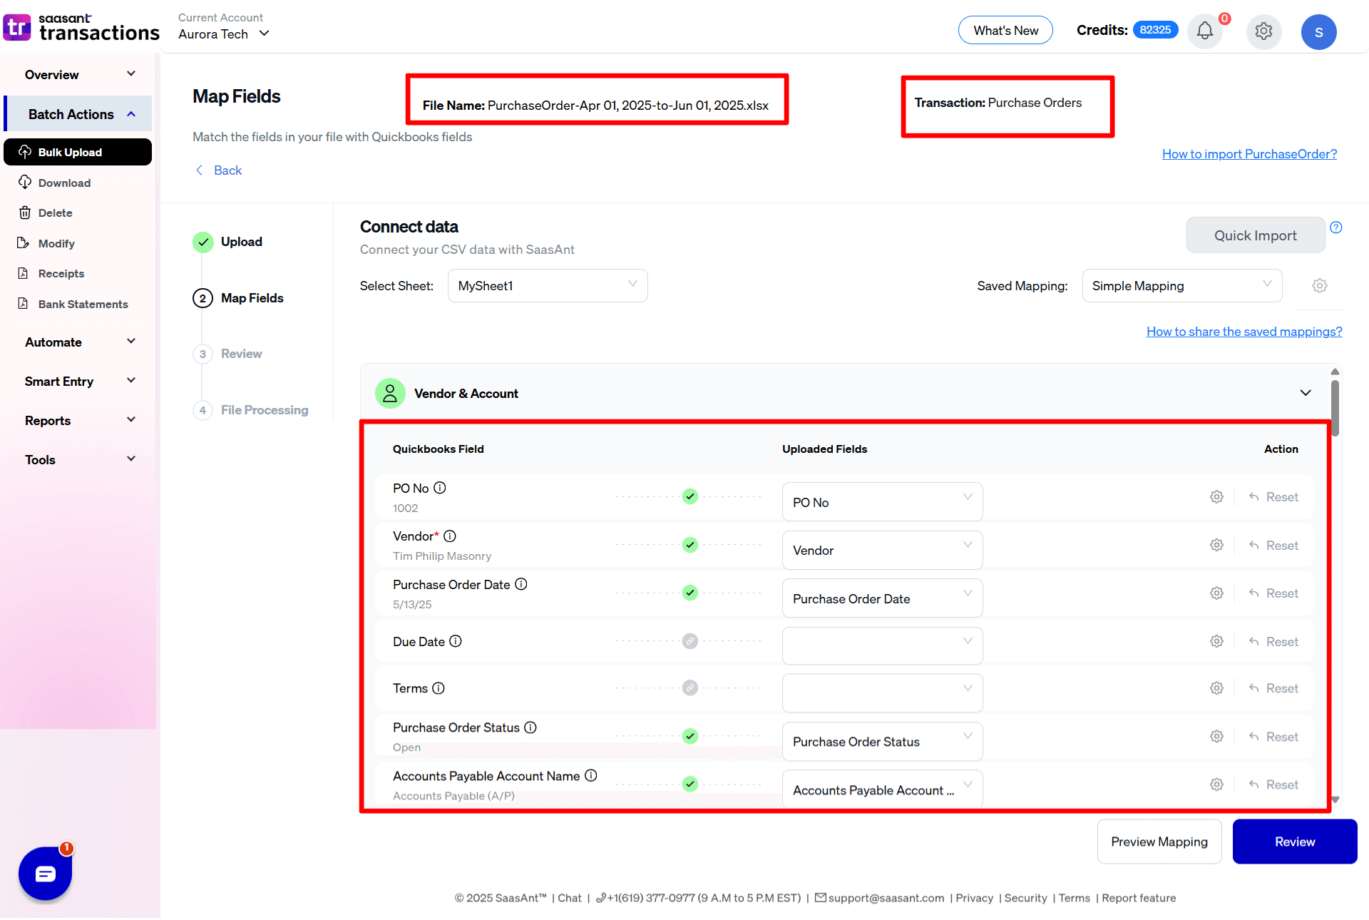Open the Delete batch action
The width and height of the screenshot is (1369, 920).
pos(24,213)
